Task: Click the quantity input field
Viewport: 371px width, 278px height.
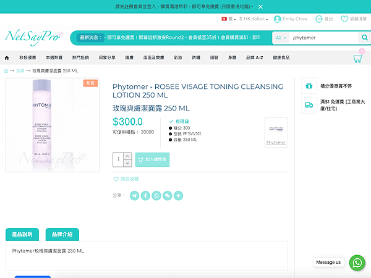Action: [x=118, y=159]
